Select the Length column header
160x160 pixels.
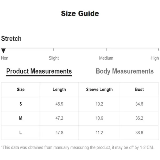tap(59, 90)
